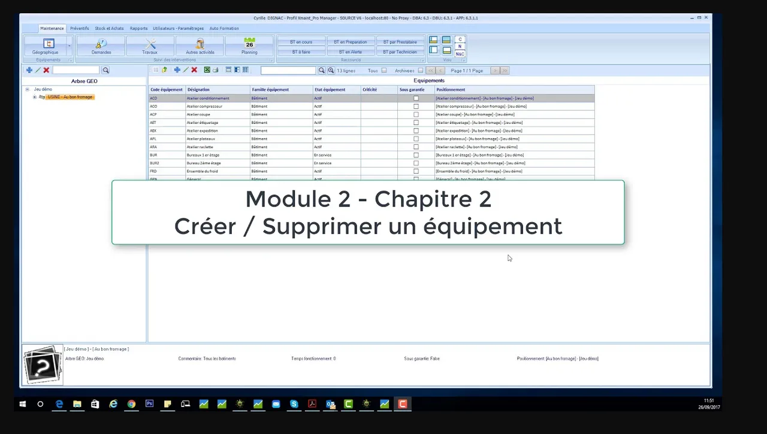Print the equipment list
This screenshot has width=767, height=434.
click(x=216, y=70)
